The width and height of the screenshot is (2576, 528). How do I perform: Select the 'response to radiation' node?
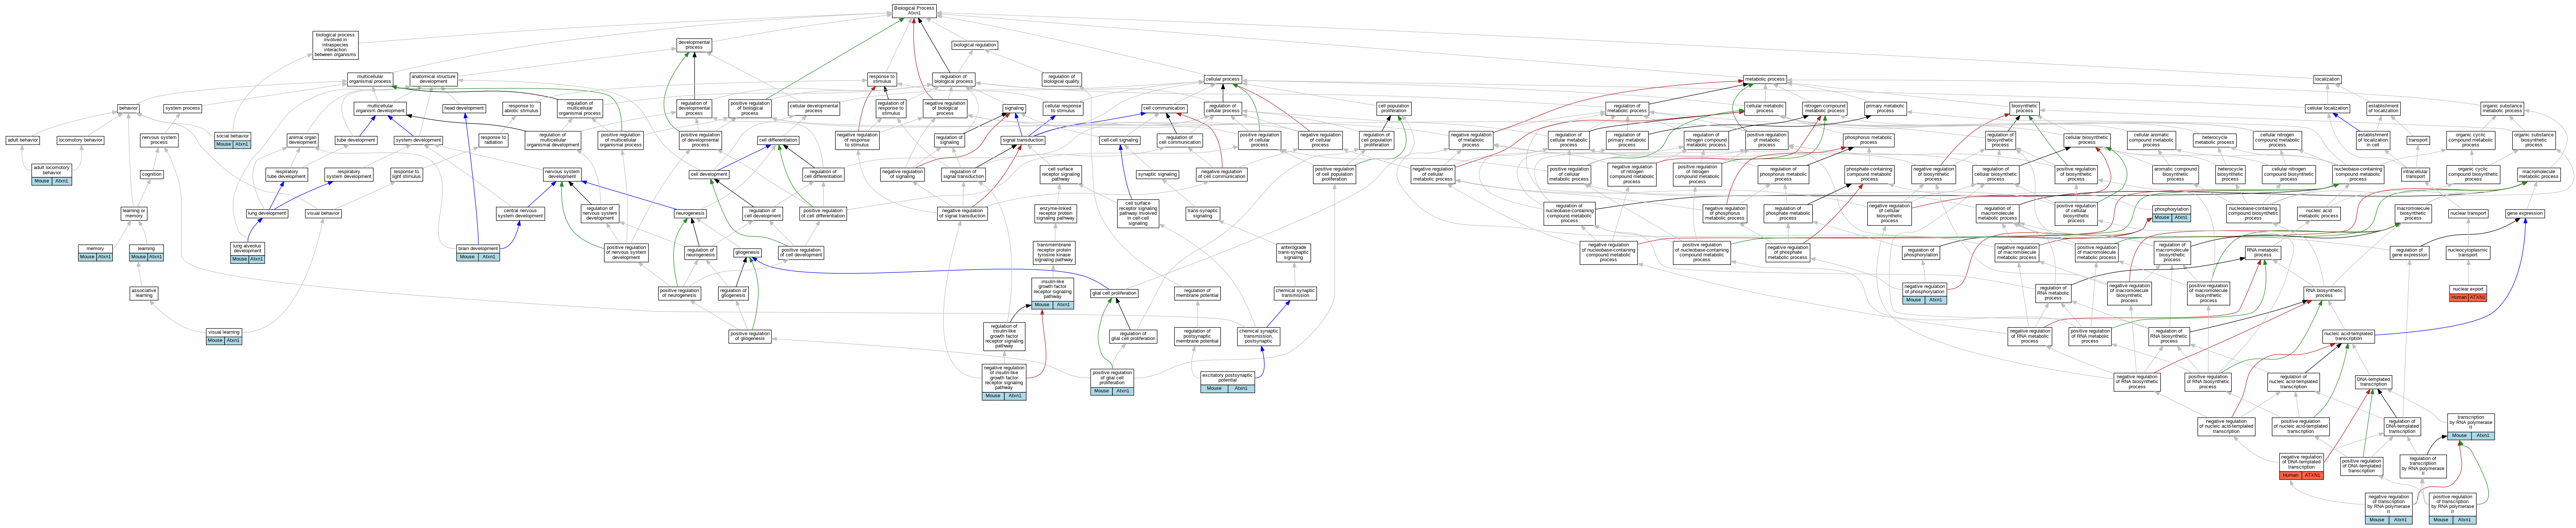pos(493,140)
